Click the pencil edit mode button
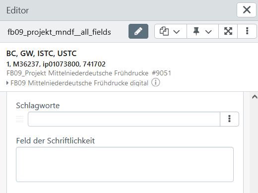The height and width of the screenshot is (193, 258). [x=138, y=31]
